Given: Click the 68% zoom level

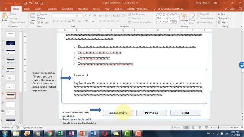Looking at the screenshot, I should tap(236, 127).
